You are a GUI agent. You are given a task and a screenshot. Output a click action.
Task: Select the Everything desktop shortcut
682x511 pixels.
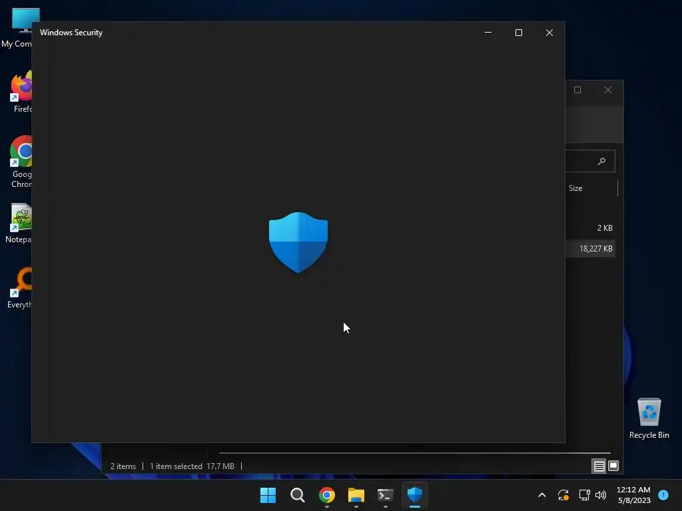[x=20, y=288]
